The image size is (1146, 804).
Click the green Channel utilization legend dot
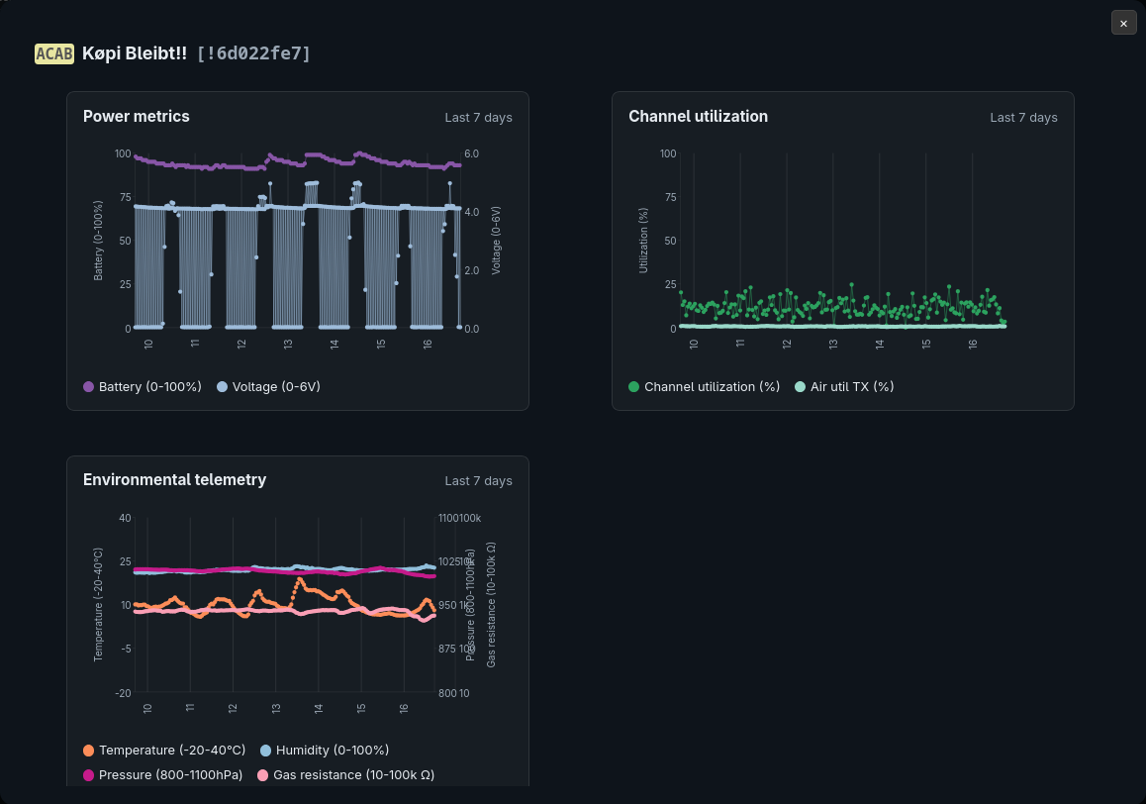coord(634,386)
